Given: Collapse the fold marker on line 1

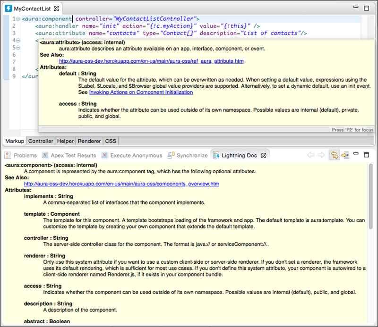Looking at the screenshot, I should [18, 19].
